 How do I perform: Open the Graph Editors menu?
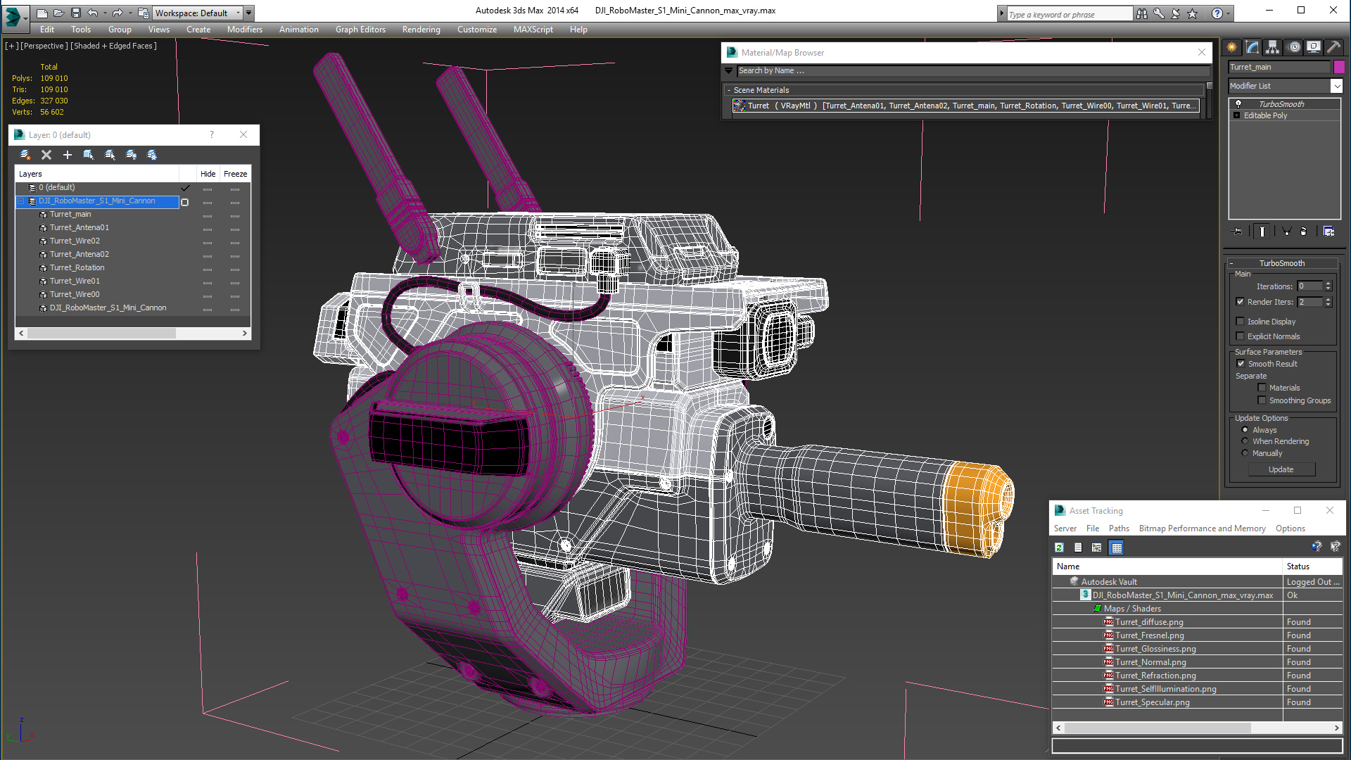[360, 30]
